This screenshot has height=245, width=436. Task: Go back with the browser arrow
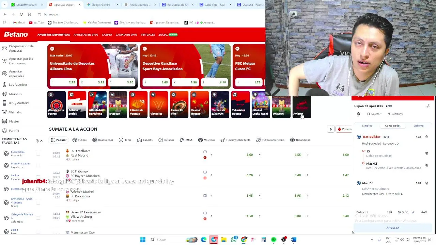pyautogui.click(x=5, y=14)
